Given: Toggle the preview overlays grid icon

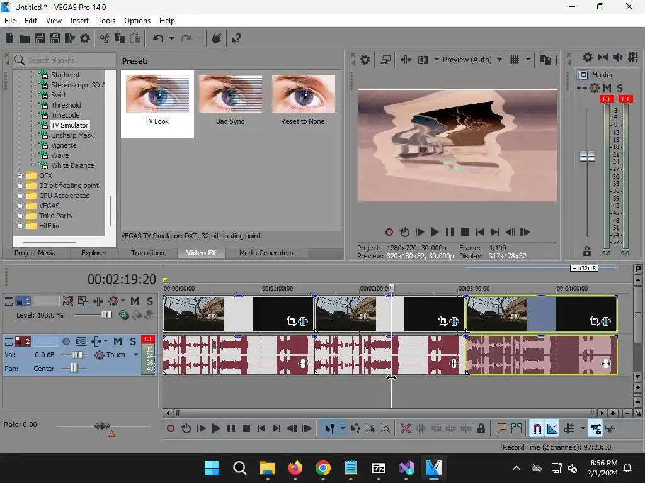Looking at the screenshot, I should [514, 60].
